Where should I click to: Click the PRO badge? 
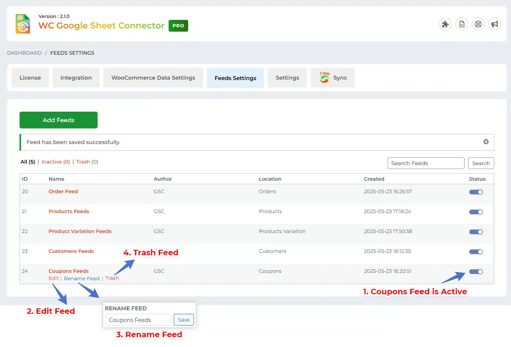click(x=178, y=26)
